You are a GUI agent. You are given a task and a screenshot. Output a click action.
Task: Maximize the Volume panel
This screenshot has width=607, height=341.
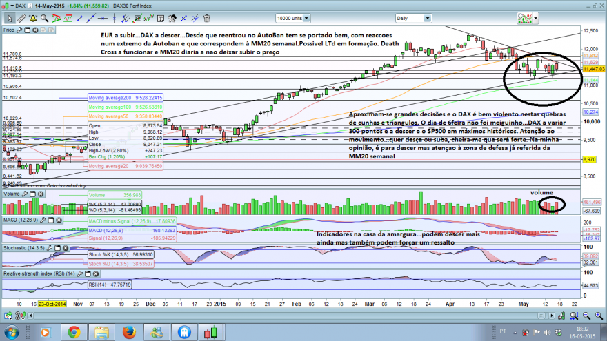32,194
